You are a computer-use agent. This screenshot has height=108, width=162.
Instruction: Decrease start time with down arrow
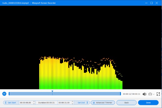(x=34, y=104)
